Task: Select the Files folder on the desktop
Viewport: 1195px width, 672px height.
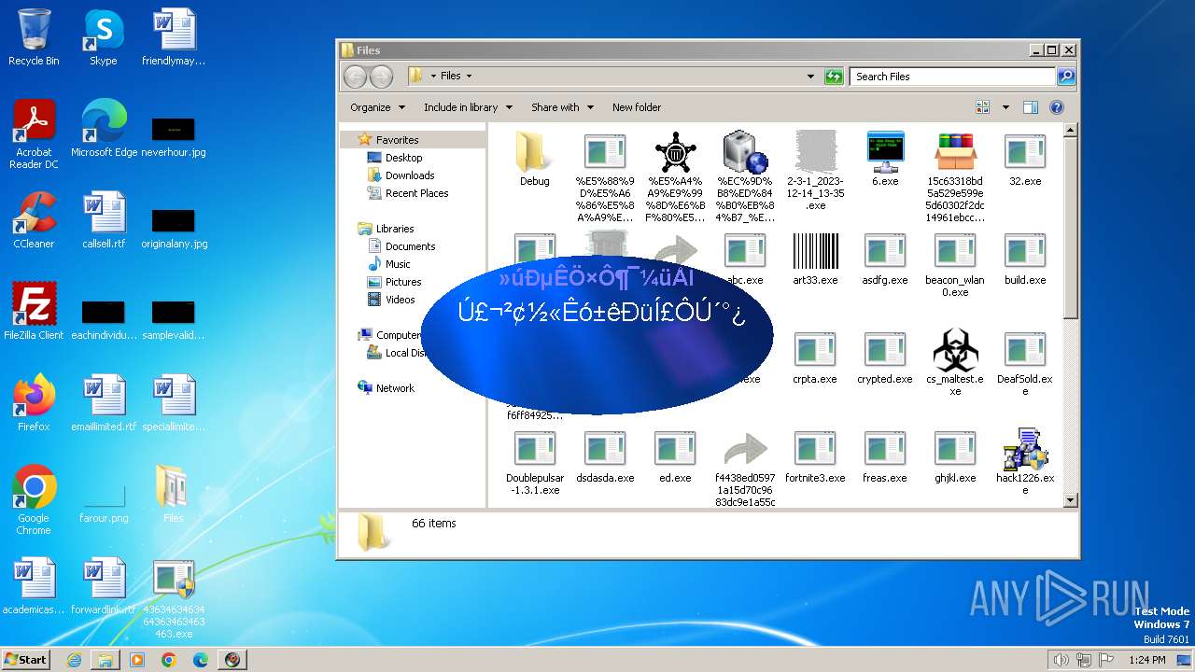Action: point(174,493)
